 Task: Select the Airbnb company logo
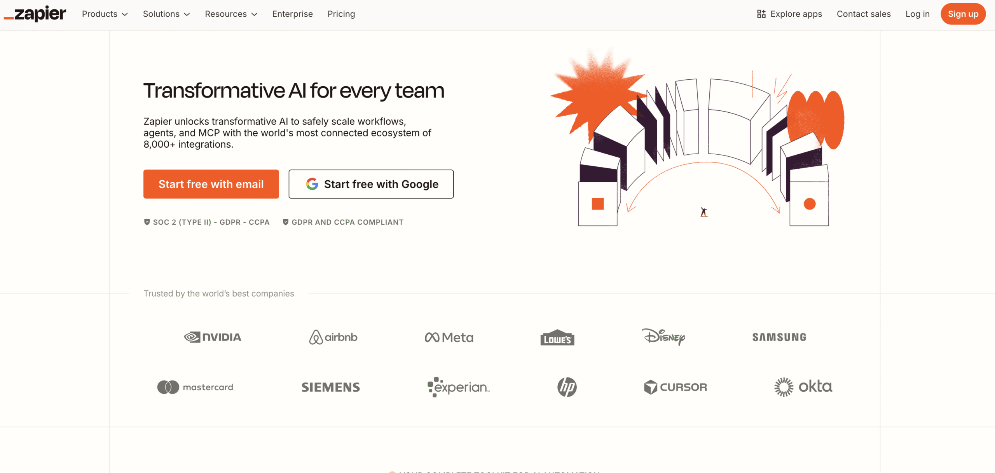coord(333,337)
